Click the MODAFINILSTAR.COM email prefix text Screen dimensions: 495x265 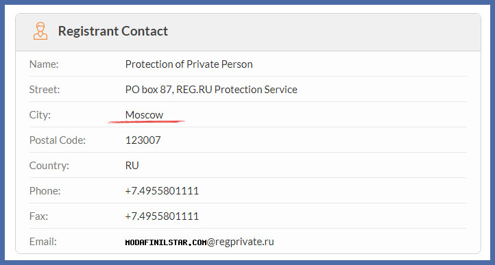[166, 242]
